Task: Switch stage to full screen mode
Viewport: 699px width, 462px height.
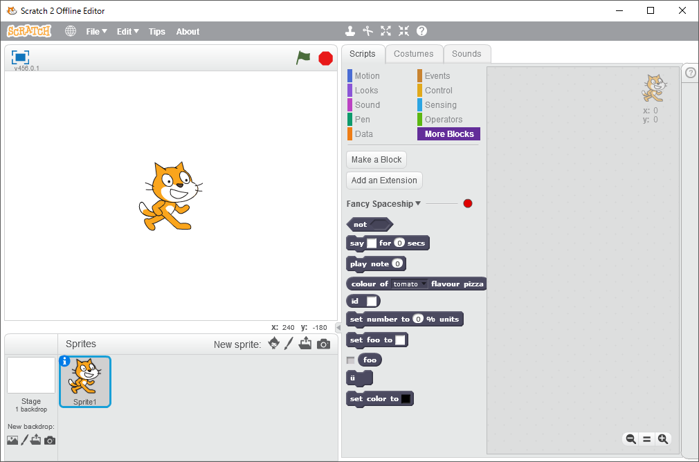Action: pos(20,57)
